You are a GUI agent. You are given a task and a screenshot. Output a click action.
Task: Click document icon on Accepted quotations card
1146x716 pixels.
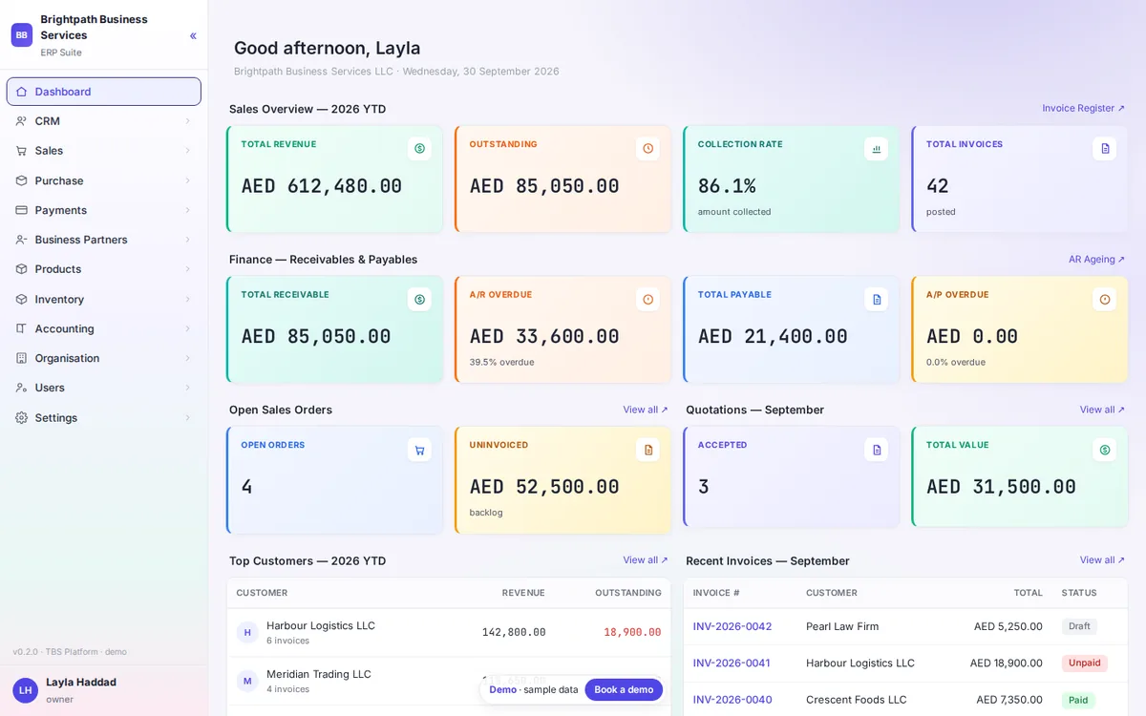click(x=876, y=450)
